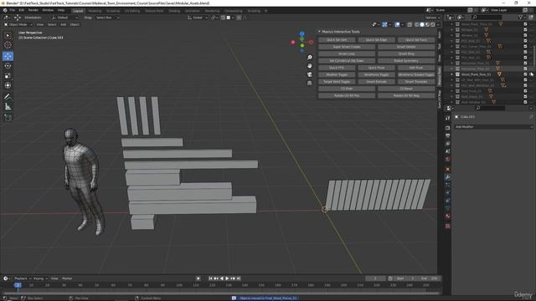Choose the Select Box tool icon
This screenshot has width=536, height=301.
tap(8, 35)
